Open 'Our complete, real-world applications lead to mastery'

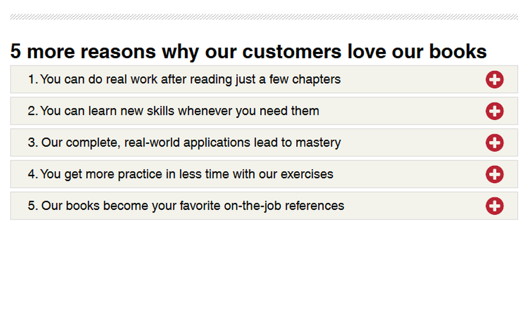coord(191,143)
